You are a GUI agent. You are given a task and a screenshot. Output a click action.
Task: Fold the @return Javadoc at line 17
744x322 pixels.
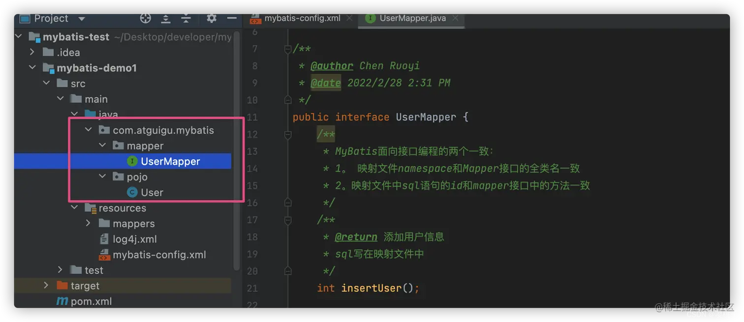(288, 220)
